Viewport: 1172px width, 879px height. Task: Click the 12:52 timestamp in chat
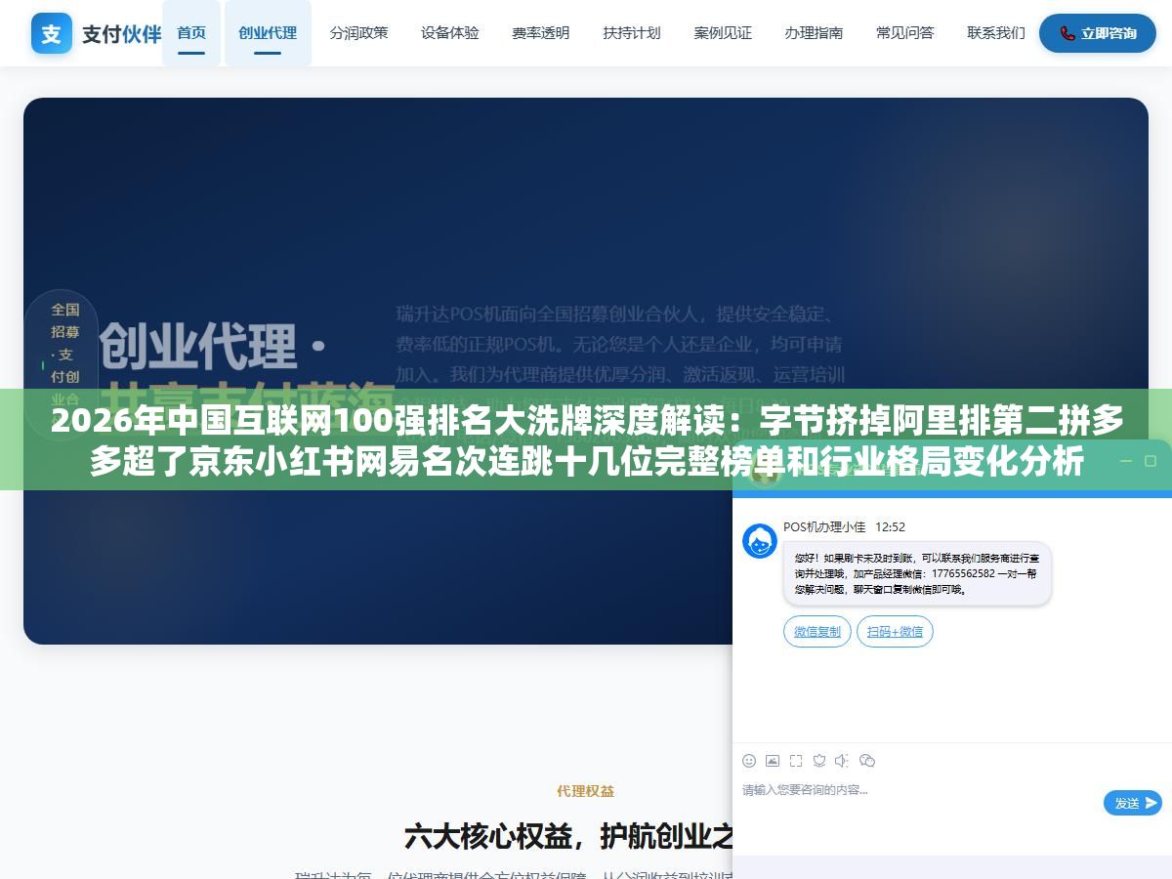890,527
